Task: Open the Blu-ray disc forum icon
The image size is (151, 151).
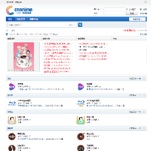Action: [12, 103]
